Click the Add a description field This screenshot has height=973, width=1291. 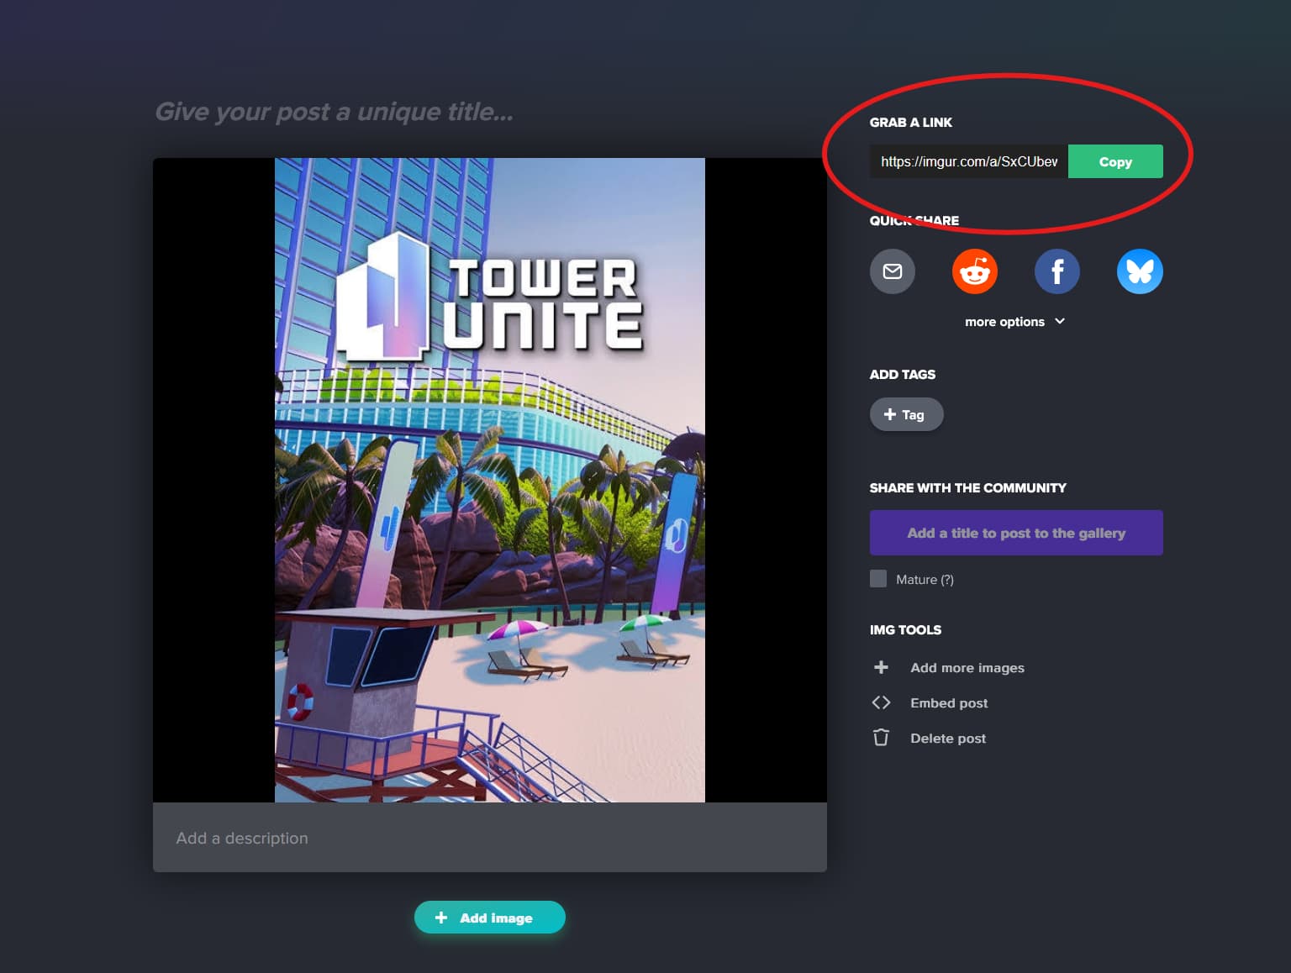pos(489,838)
